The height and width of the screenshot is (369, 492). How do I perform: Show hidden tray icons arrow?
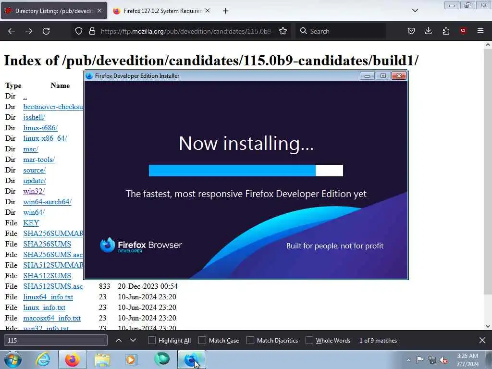(408, 360)
